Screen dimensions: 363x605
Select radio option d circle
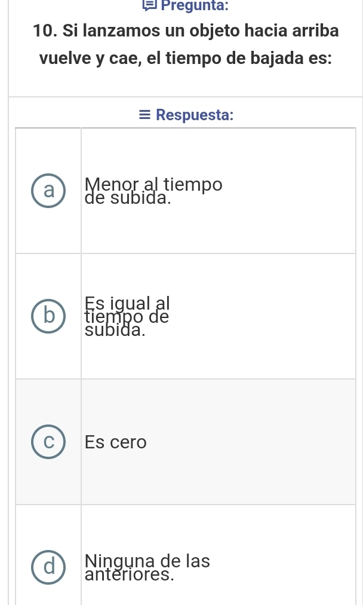pos(48,567)
